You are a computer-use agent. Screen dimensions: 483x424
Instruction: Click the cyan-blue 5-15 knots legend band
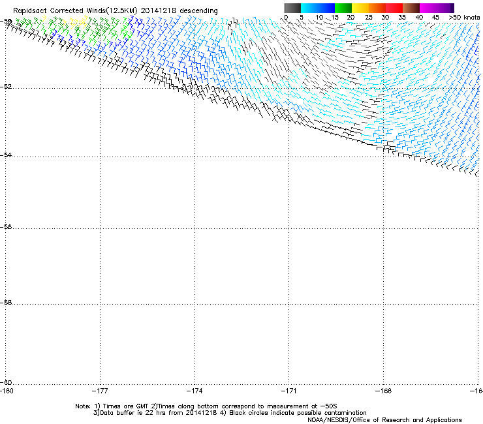(x=318, y=8)
